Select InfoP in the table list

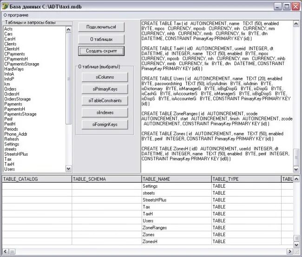(x=9, y=79)
